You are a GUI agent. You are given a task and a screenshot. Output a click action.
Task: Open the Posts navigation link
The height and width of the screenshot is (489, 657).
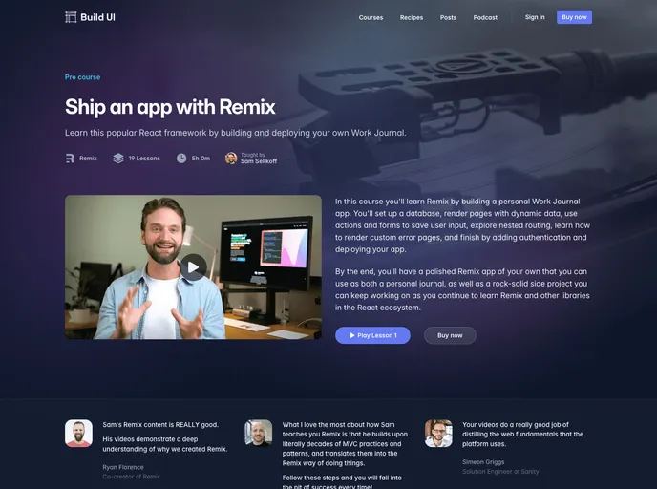click(448, 17)
